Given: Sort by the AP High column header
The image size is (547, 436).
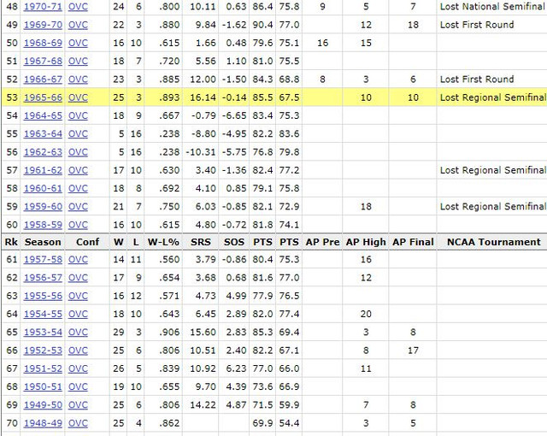Looking at the screenshot, I should click(366, 242).
